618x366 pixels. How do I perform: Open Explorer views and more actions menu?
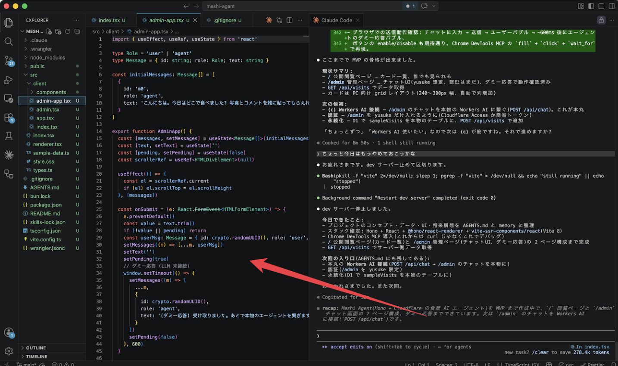click(77, 20)
